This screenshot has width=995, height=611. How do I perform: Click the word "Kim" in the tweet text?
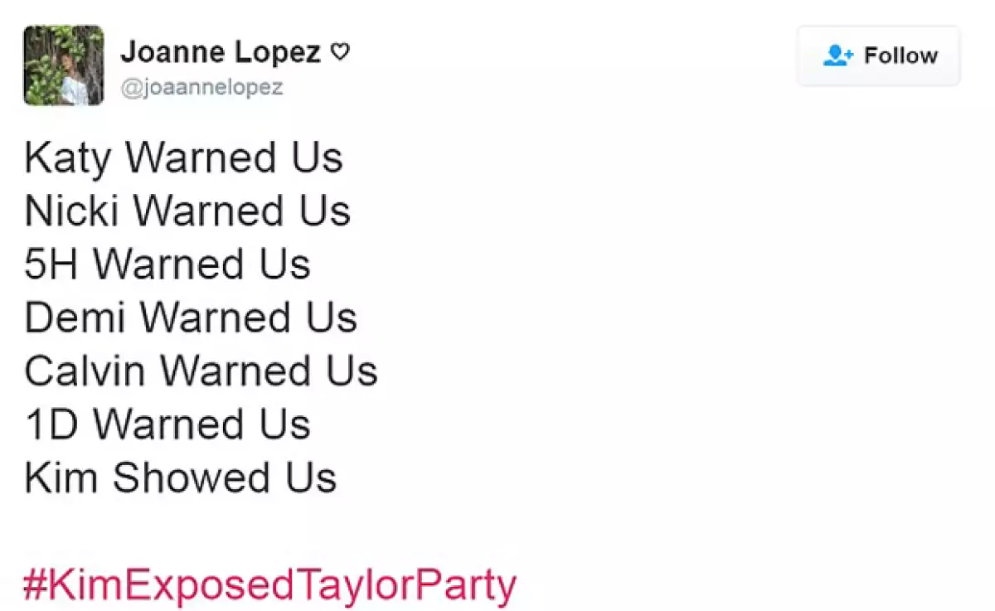coord(62,478)
